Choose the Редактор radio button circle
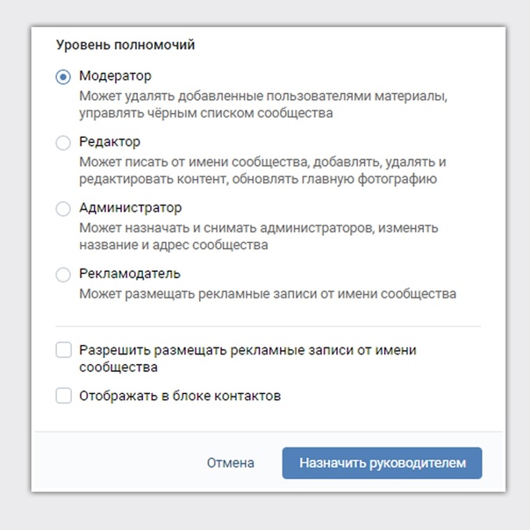Screen dimensions: 530x530 63,143
